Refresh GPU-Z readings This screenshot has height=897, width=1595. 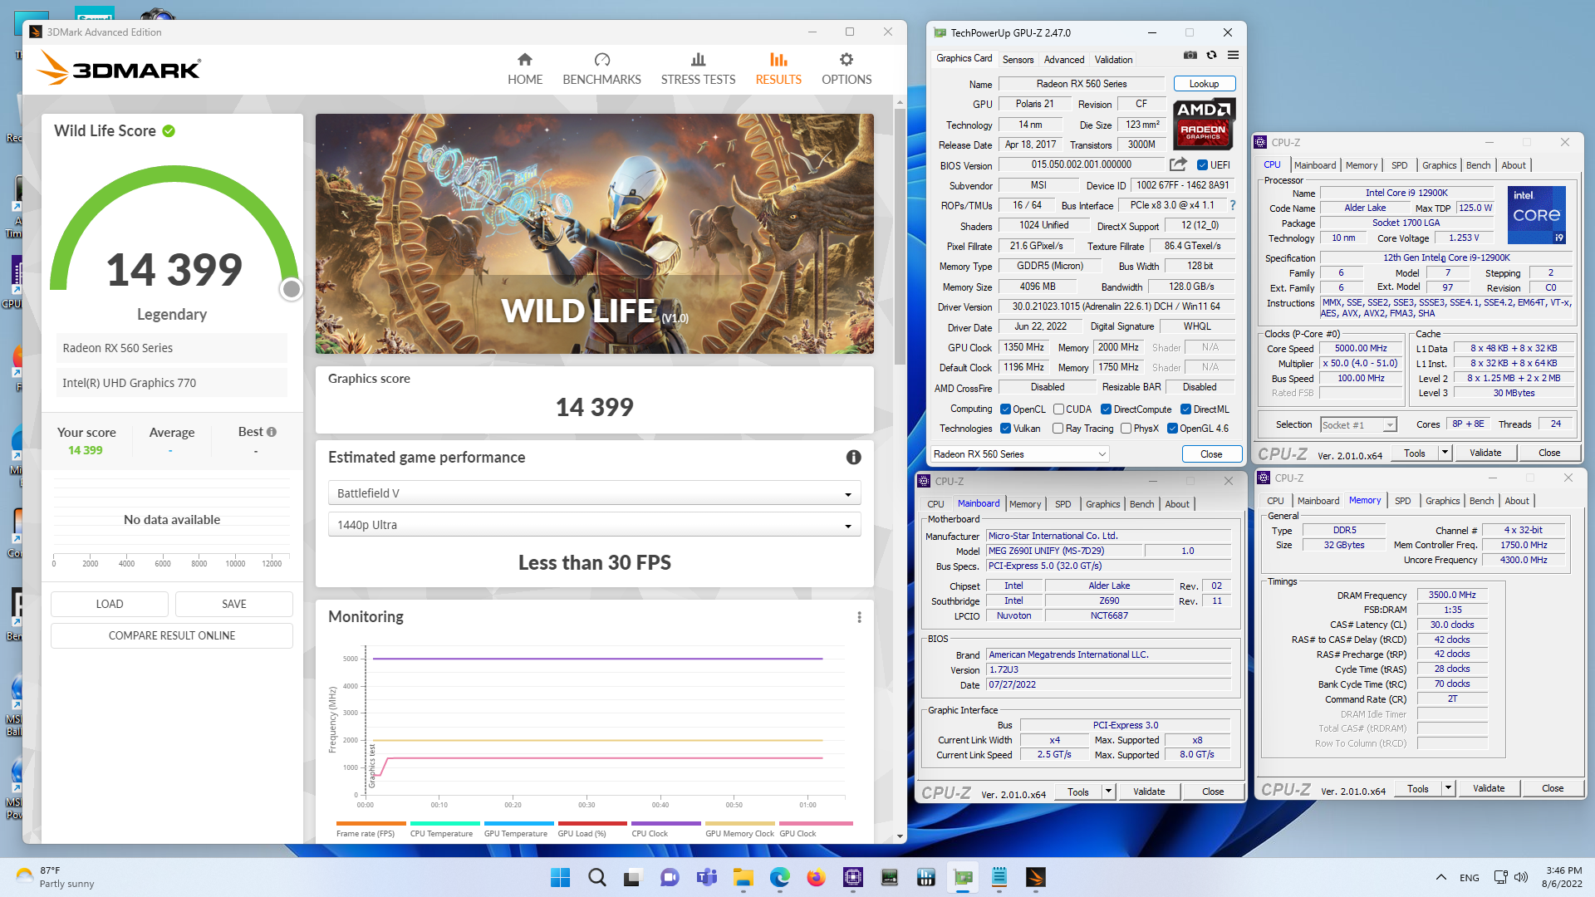[1212, 56]
